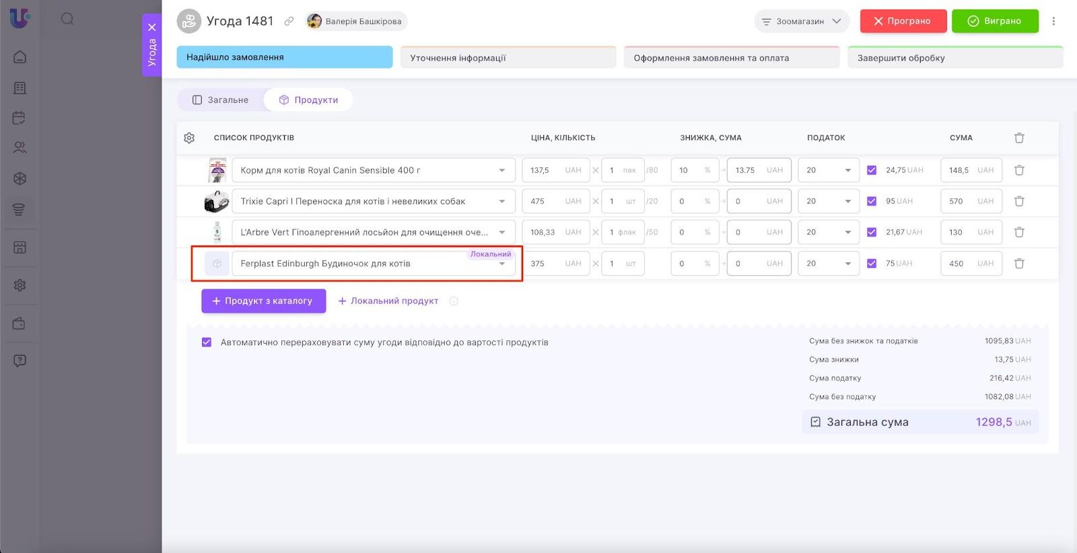Screen dimensions: 1077x553
Task: Delete the Ferplast Edinburgh product row
Action: pos(1019,264)
